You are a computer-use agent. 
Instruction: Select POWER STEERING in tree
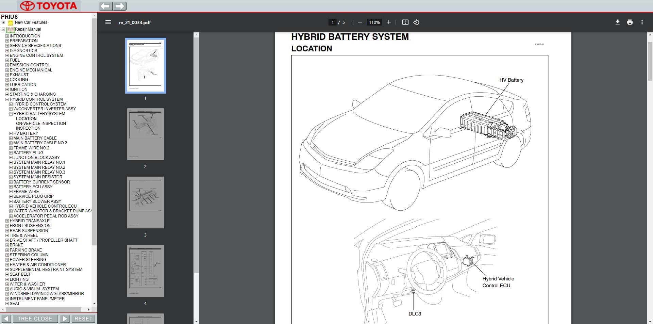(28, 260)
